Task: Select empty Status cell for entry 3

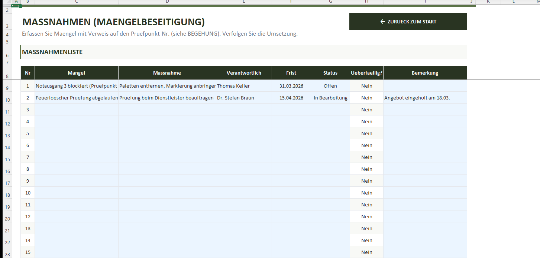Action: 330,110
